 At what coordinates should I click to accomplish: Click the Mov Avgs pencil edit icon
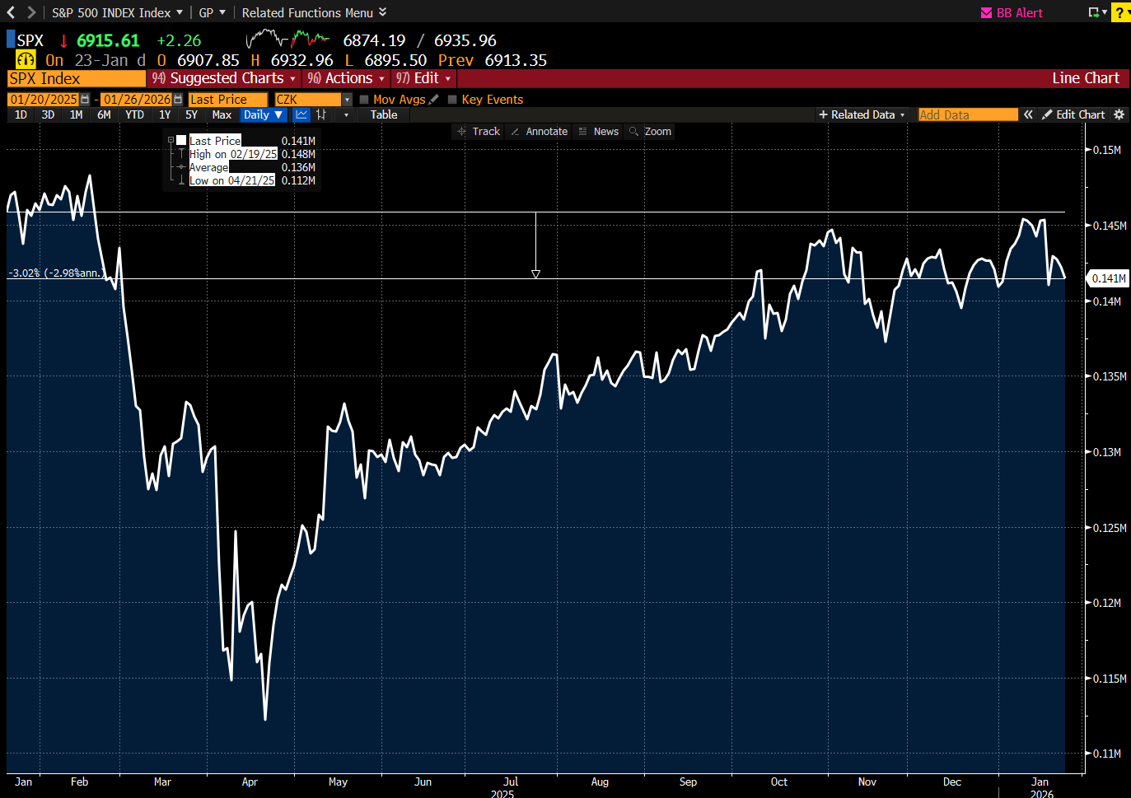pos(434,100)
